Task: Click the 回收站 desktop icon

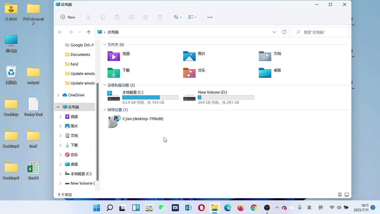Action: point(11,75)
